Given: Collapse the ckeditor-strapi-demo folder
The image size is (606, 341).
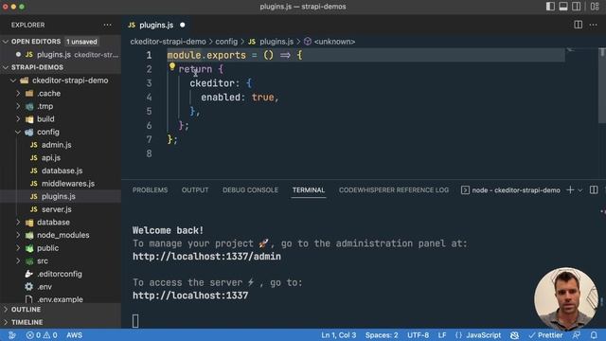Looking at the screenshot, I should point(60,81).
